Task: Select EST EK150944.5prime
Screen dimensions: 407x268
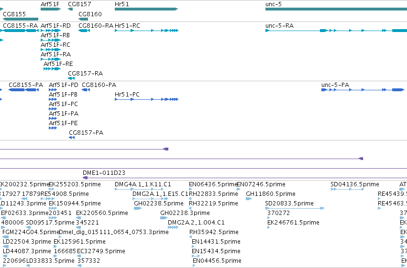Action: tap(53, 208)
